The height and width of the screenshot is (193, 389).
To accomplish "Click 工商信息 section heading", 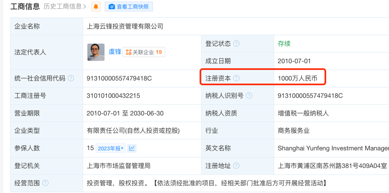I will click(x=25, y=6).
